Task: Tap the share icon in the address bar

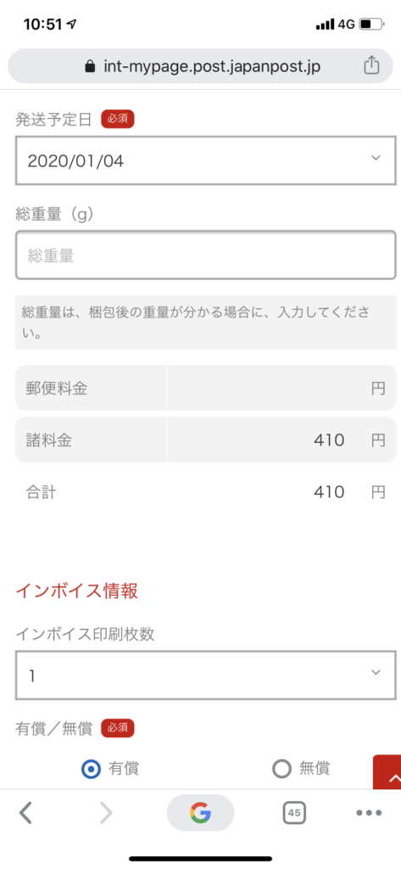Action: (x=371, y=65)
